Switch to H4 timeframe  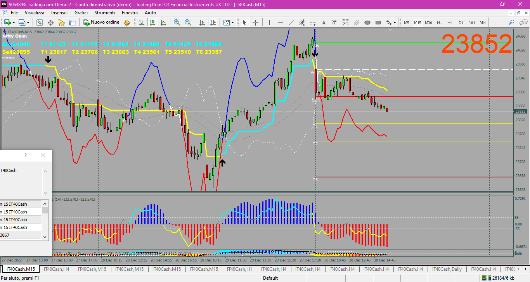[450, 22]
